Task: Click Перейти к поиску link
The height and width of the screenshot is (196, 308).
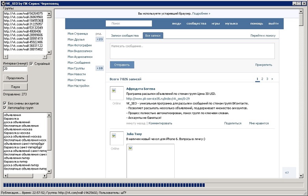Action: tap(263, 35)
